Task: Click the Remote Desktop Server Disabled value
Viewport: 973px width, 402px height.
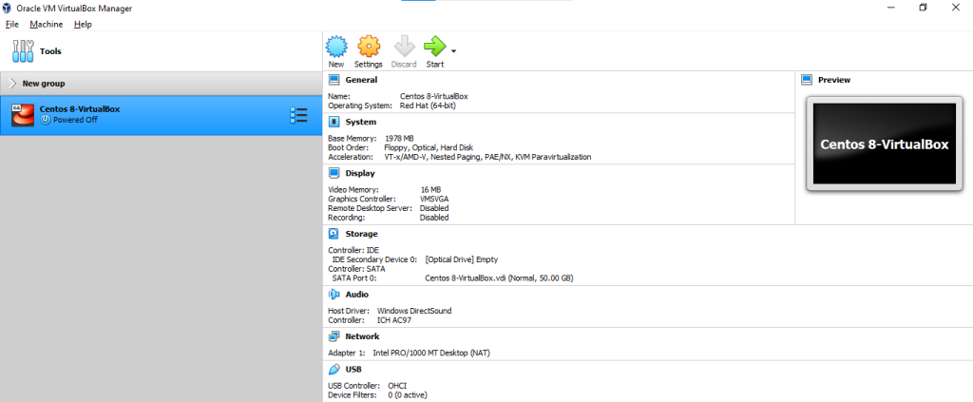Action: (433, 208)
